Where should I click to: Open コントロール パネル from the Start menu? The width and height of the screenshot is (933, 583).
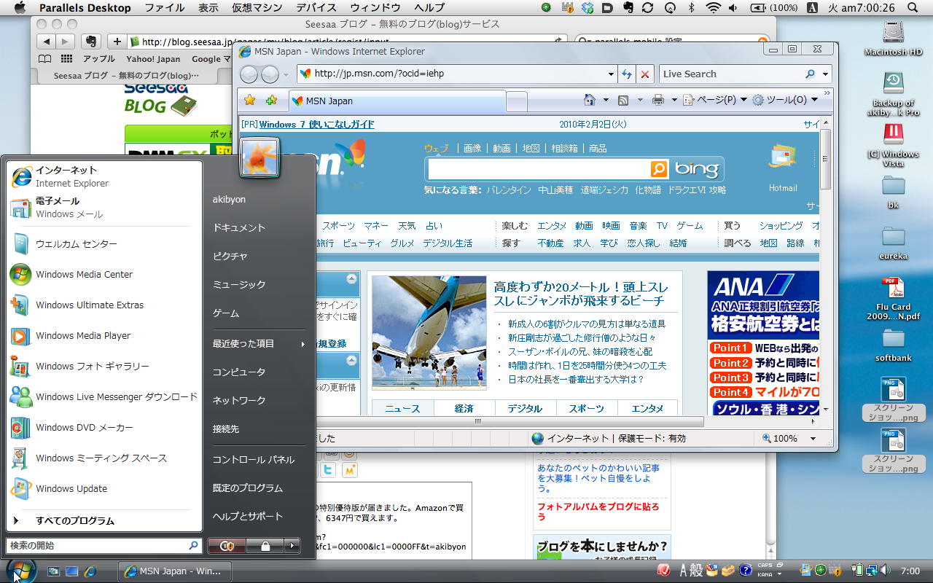(254, 460)
